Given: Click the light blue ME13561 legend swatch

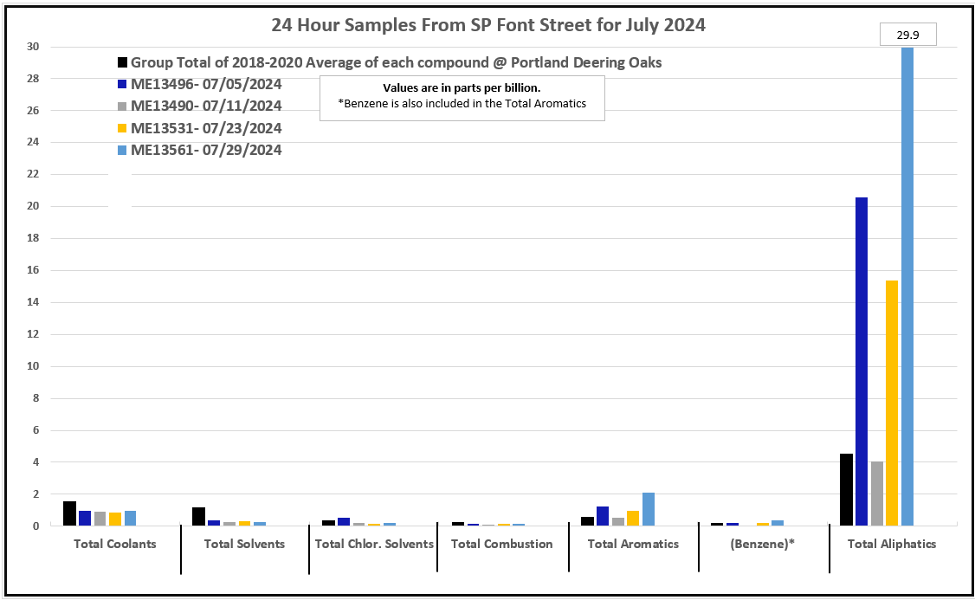Looking at the screenshot, I should tap(123, 150).
